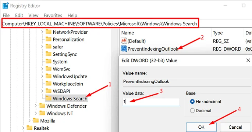This screenshot has width=252, height=132.
Task: Open the Edit menu
Action: [x=19, y=15]
